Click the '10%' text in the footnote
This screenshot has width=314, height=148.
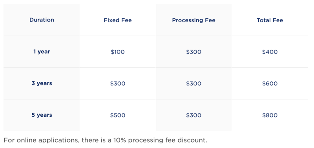point(120,140)
